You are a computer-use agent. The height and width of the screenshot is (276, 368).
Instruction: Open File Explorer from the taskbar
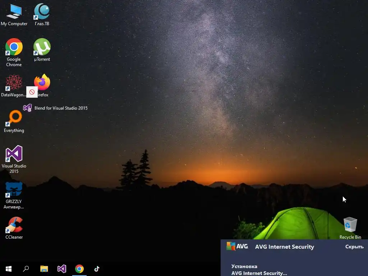[x=44, y=269]
